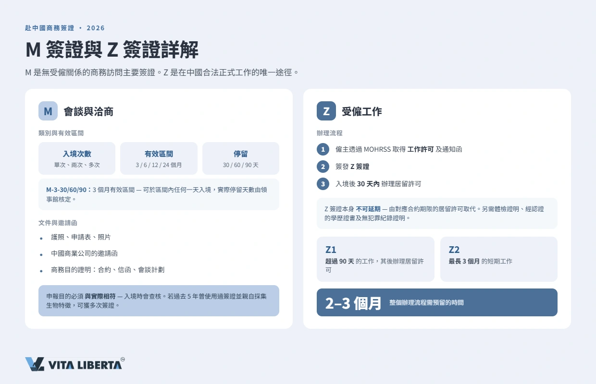Image resolution: width=596 pixels, height=384 pixels.
Task: Click the 護照、申請表、照片 bullet
Action: coord(81,237)
